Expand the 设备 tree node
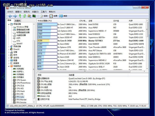This screenshot has height=116, width=155. [x=9, y=52]
